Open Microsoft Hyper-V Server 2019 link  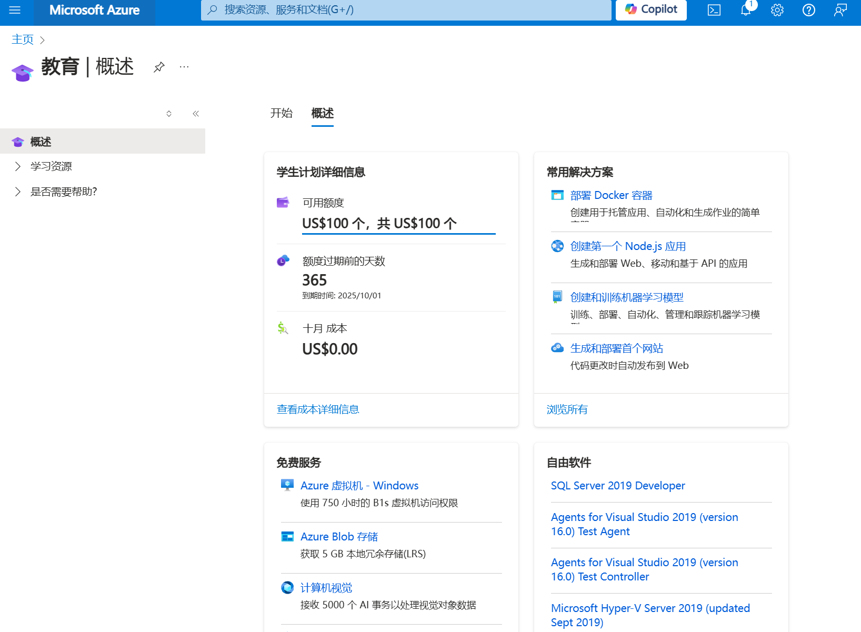(x=650, y=615)
